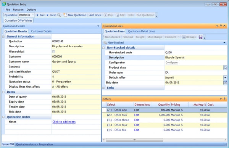Click the Stocked toolbar button
229x148 pixels.
point(128,37)
